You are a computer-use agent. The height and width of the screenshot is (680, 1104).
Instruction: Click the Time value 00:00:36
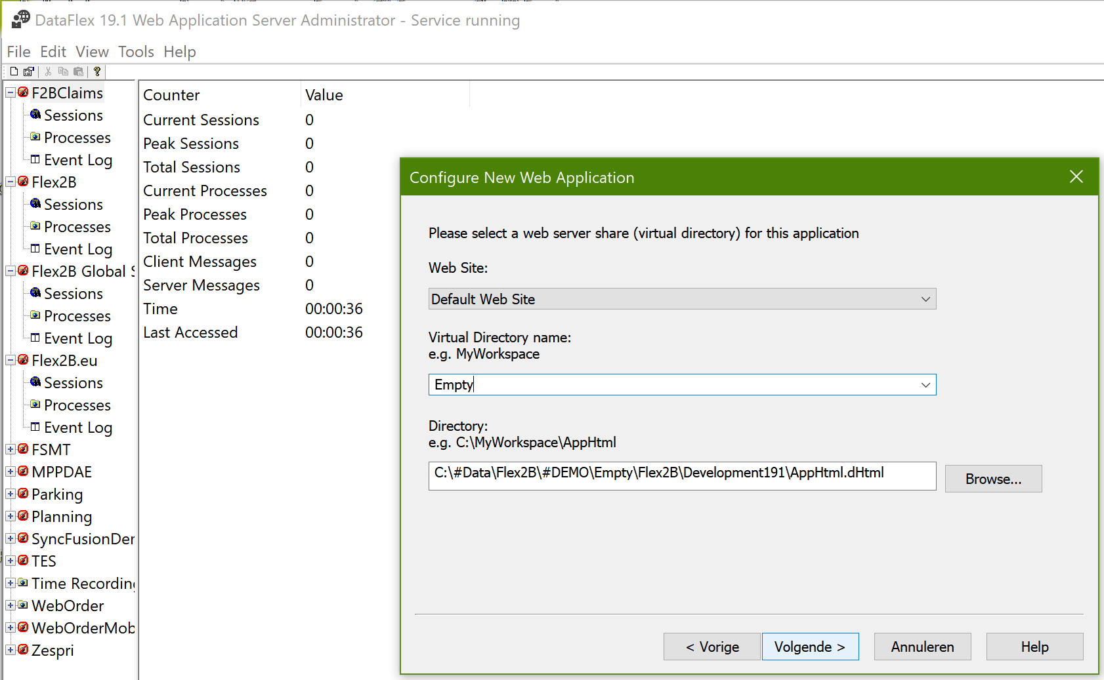click(334, 309)
